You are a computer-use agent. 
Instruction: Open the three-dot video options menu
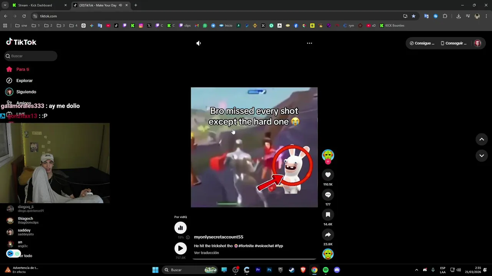(x=309, y=43)
